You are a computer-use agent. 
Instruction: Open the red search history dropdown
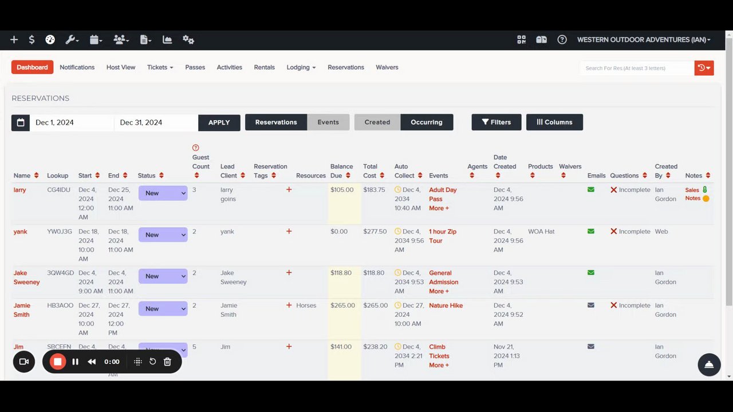click(x=704, y=68)
